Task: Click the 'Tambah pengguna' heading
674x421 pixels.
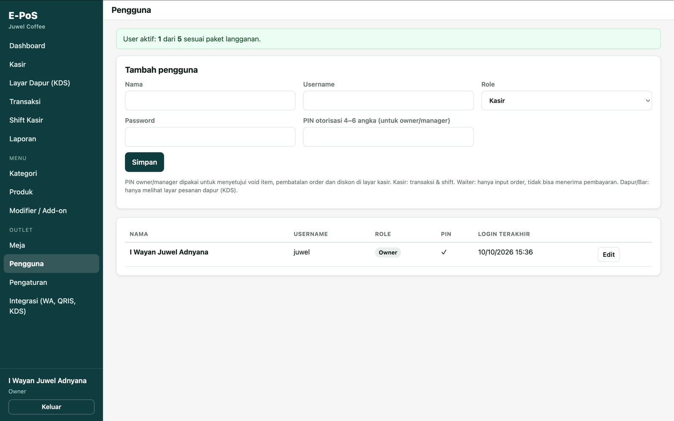Action: coord(161,70)
